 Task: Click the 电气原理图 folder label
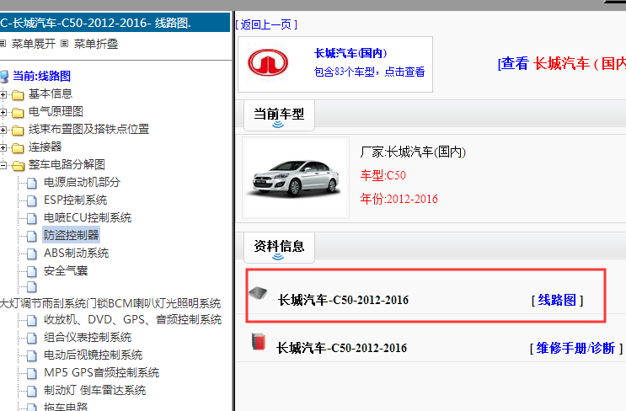56,112
